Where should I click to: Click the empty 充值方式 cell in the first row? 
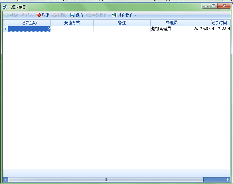click(x=72, y=29)
